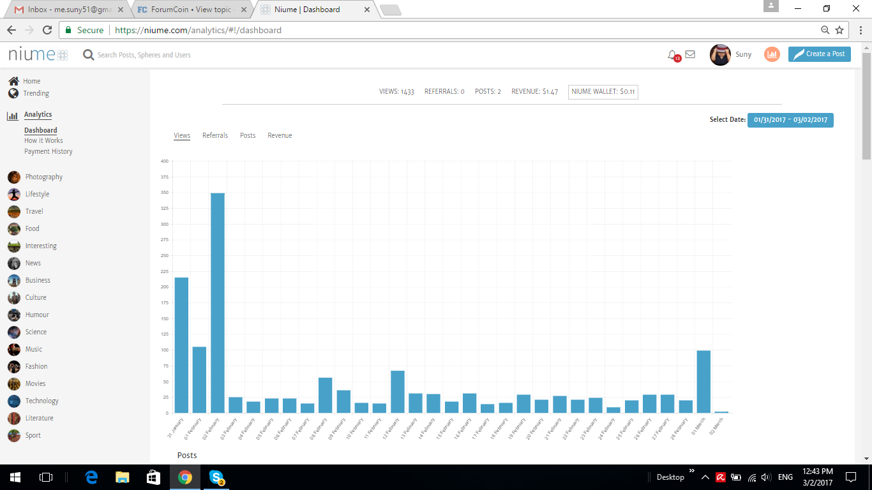Screen dimensions: 872x490
Task: Open the messages envelope icon
Action: 690,54
